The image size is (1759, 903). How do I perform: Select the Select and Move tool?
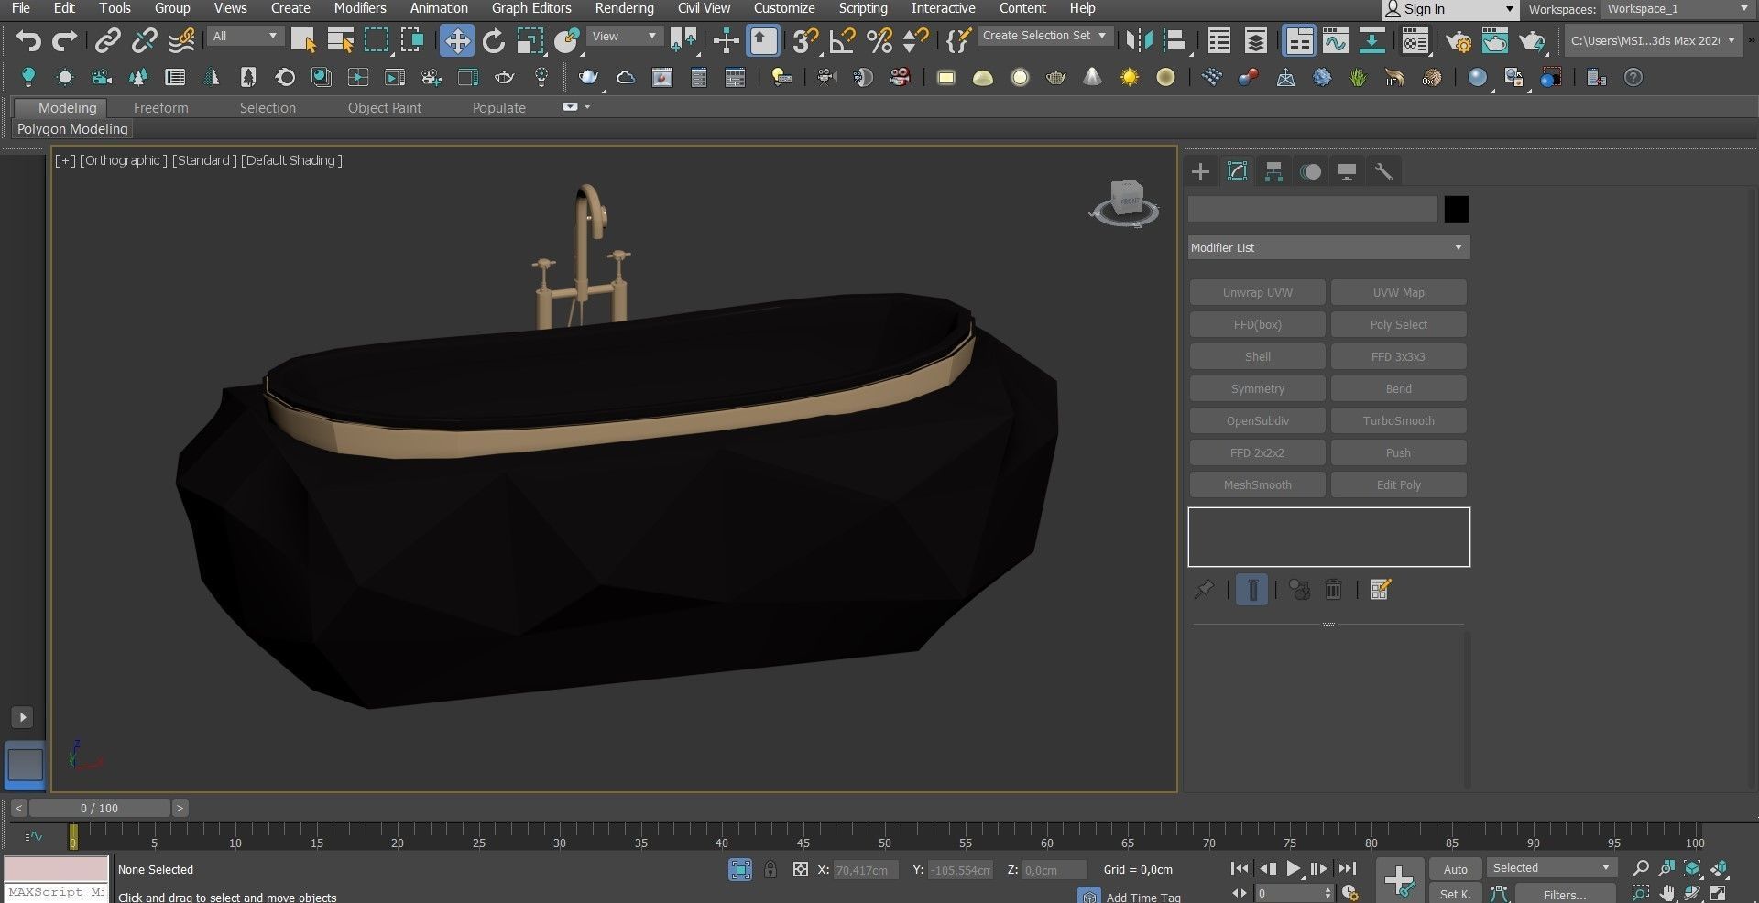pyautogui.click(x=456, y=40)
